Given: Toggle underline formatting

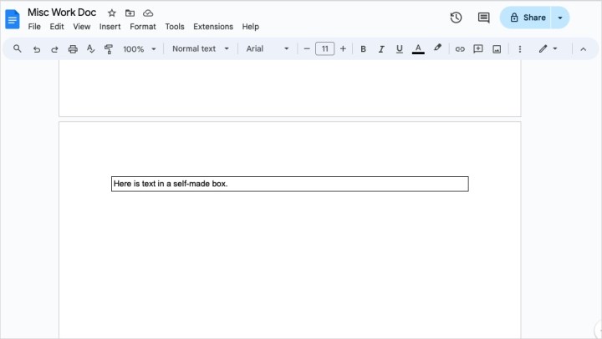Looking at the screenshot, I should point(399,49).
